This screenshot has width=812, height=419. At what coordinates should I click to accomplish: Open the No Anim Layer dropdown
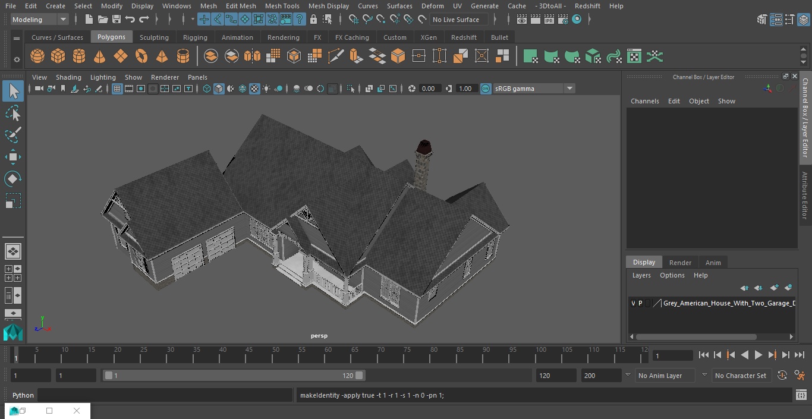pyautogui.click(x=665, y=376)
